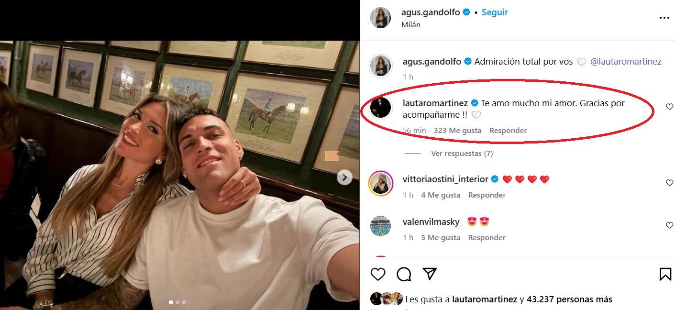Like lautaromartinez's comment with its heart icon
The image size is (675, 310).
pos(669,107)
